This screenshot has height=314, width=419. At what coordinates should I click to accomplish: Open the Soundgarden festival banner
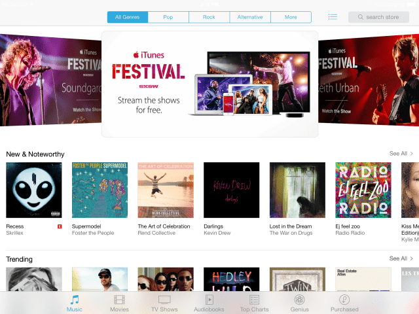point(51,80)
